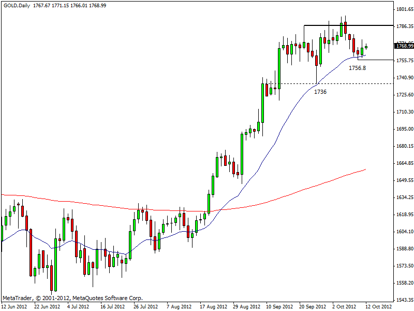Select the 12 Jun 2012 date label
The height and width of the screenshot is (311, 414).
pyautogui.click(x=14, y=307)
